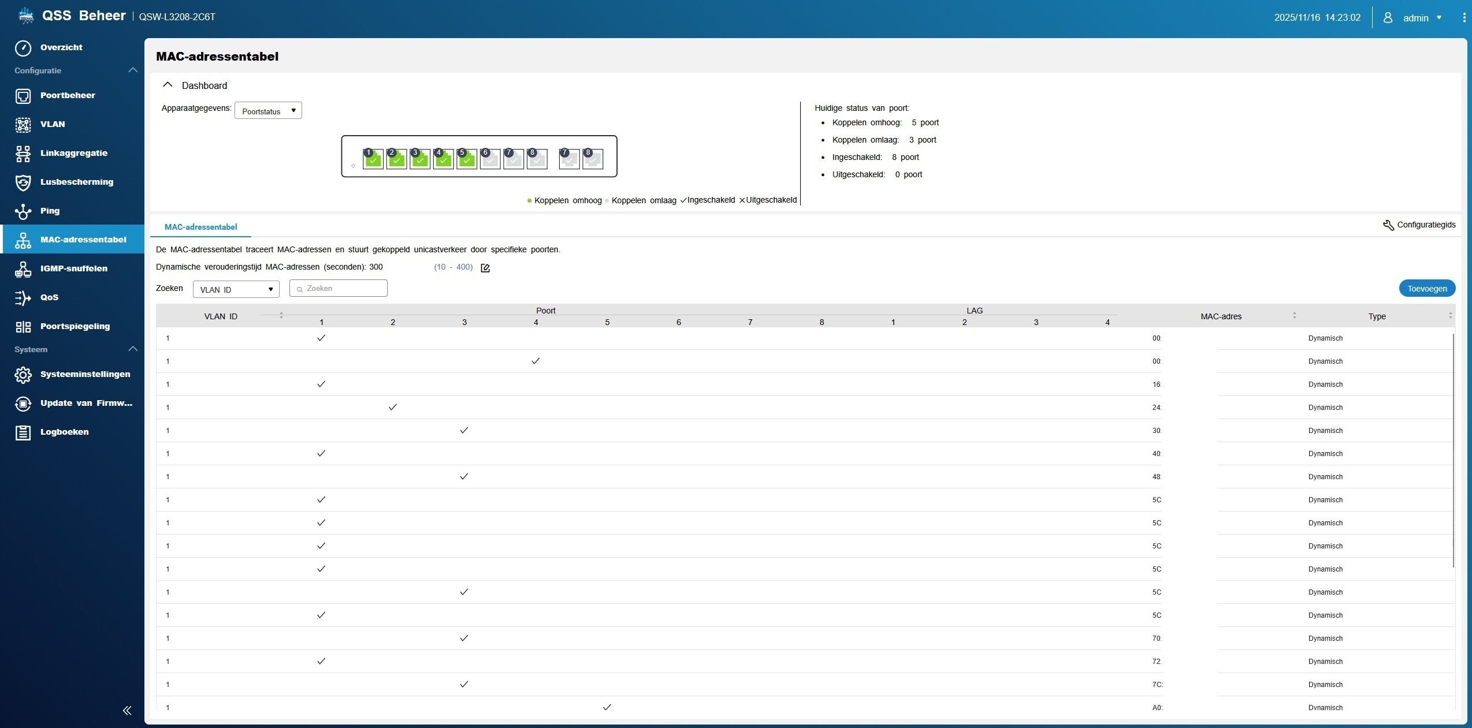Click IGMP-snuffelen sidebar icon

pyautogui.click(x=23, y=269)
